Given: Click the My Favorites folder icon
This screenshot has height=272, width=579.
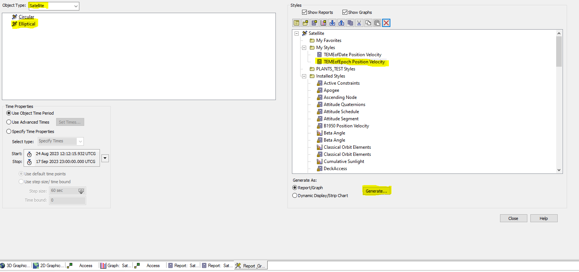Looking at the screenshot, I should [x=312, y=40].
